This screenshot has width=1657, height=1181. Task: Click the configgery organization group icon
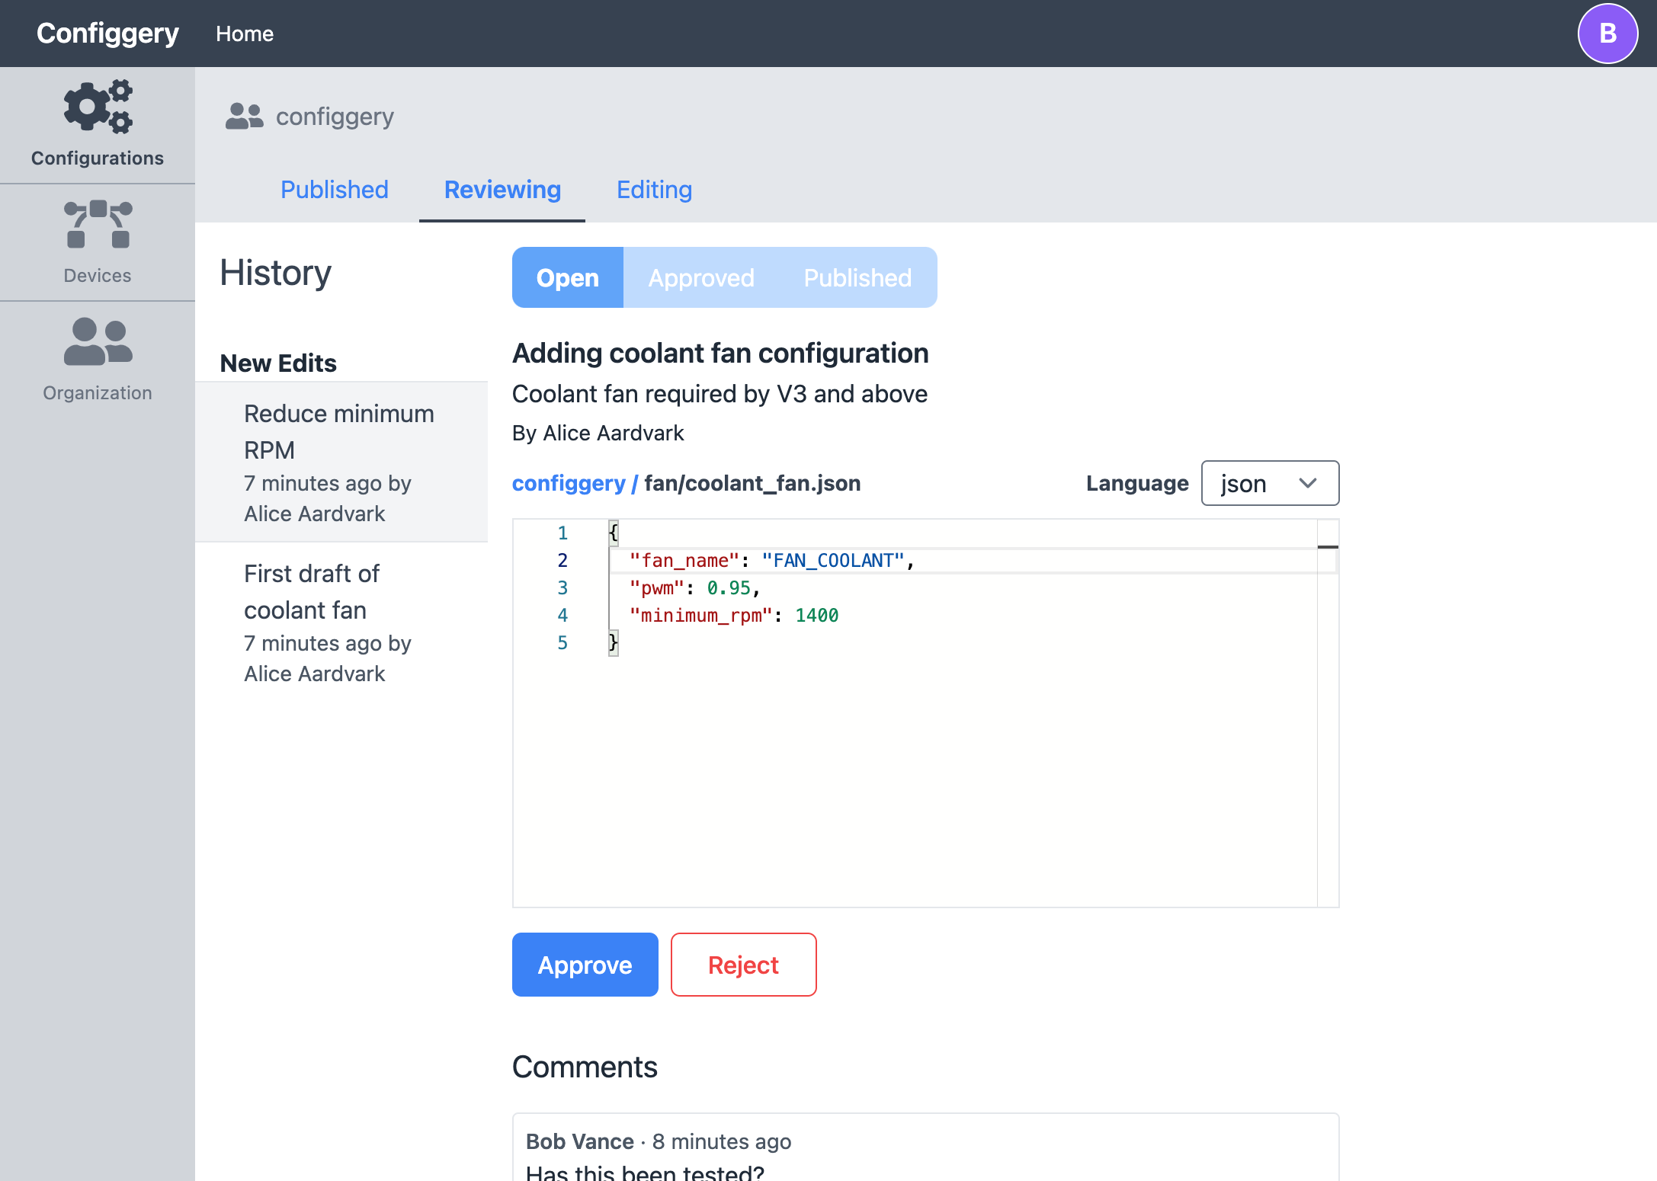244,117
